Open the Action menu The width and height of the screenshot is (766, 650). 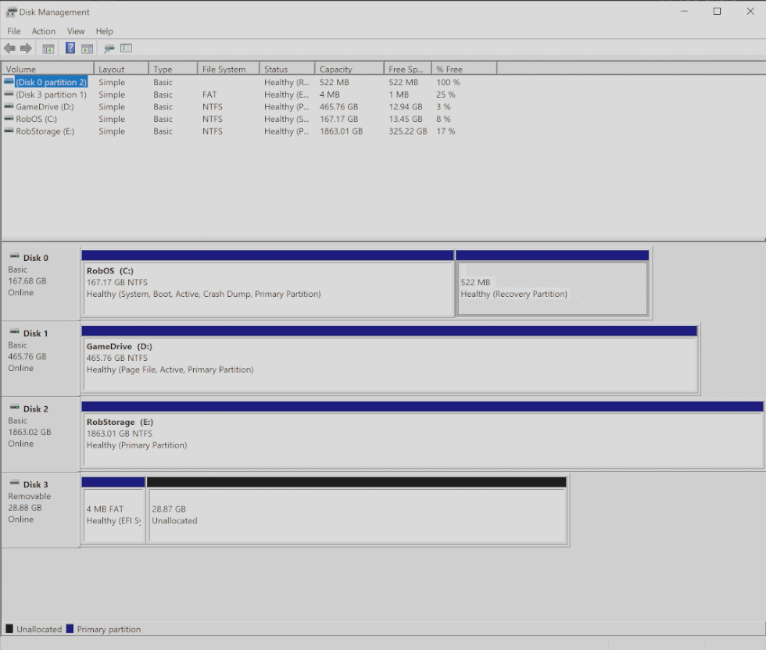[x=44, y=31]
